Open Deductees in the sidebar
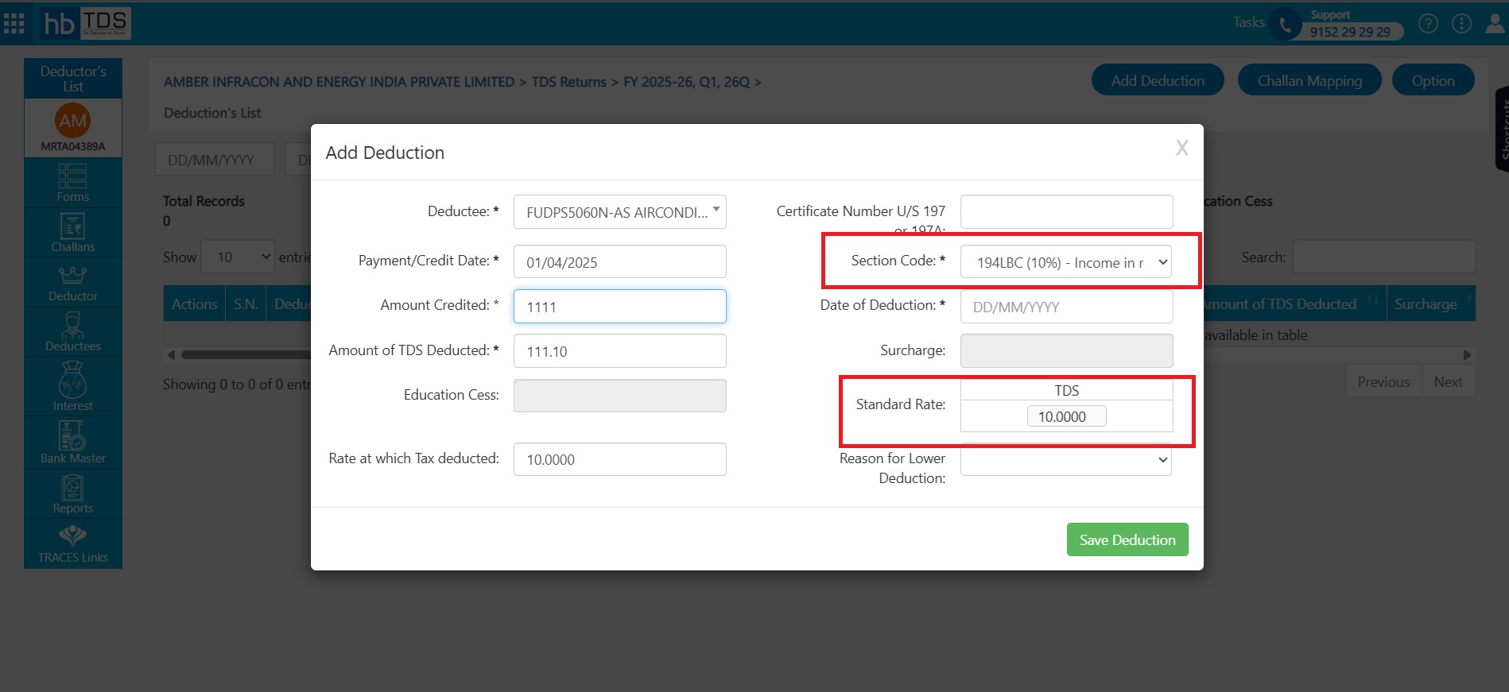 (x=73, y=332)
